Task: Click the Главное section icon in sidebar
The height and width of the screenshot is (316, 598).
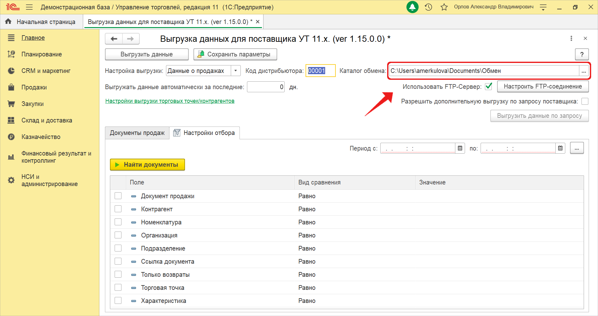Action: (x=11, y=38)
